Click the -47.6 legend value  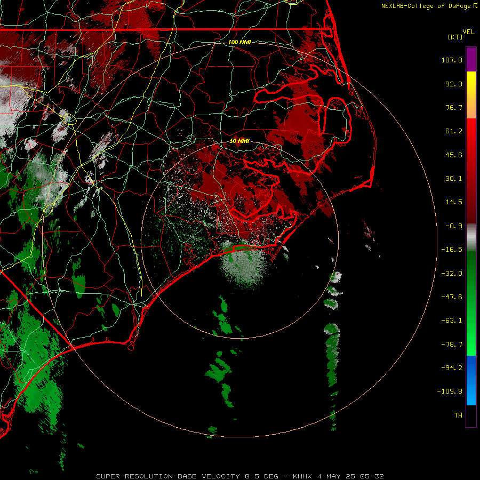pyautogui.click(x=452, y=297)
